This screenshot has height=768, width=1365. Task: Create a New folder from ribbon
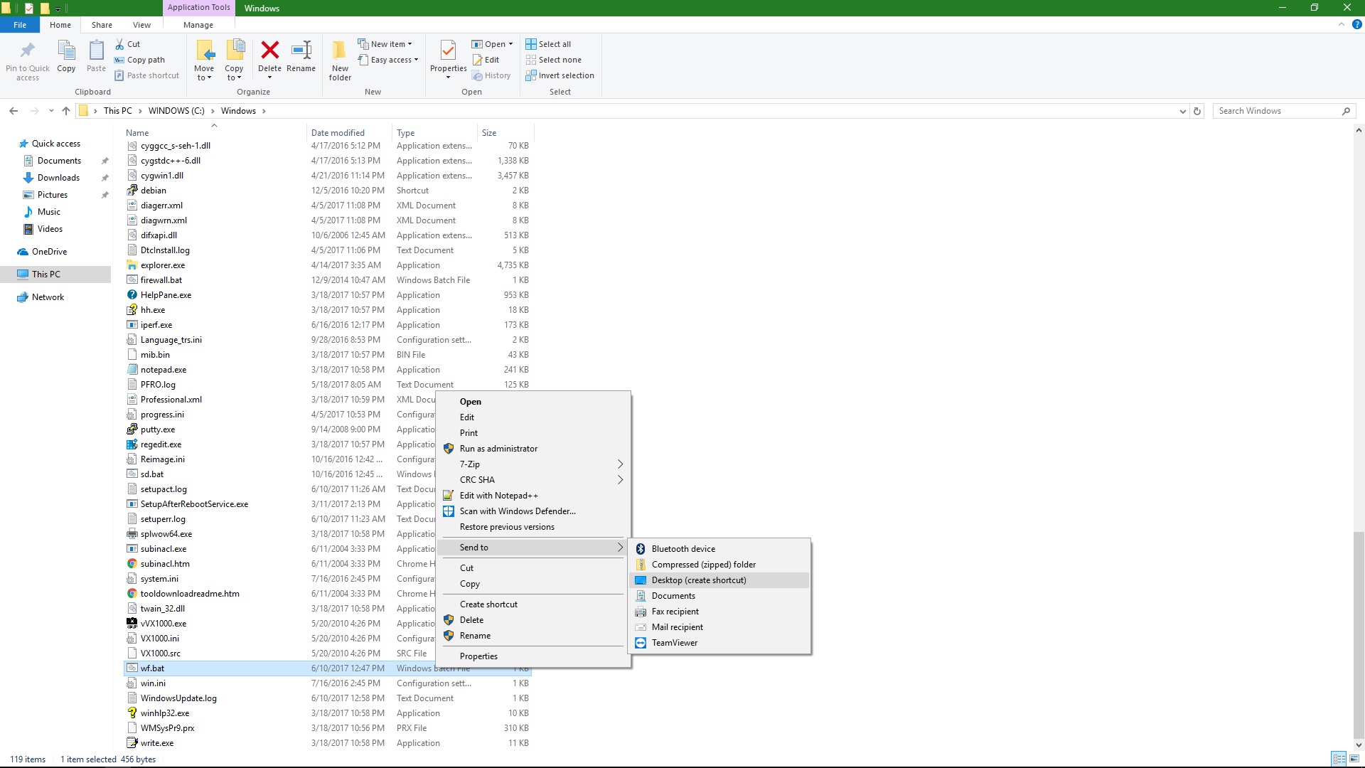pyautogui.click(x=340, y=60)
